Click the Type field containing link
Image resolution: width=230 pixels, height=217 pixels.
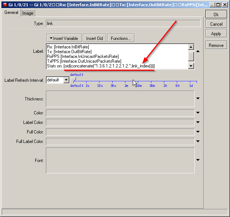[123, 23]
